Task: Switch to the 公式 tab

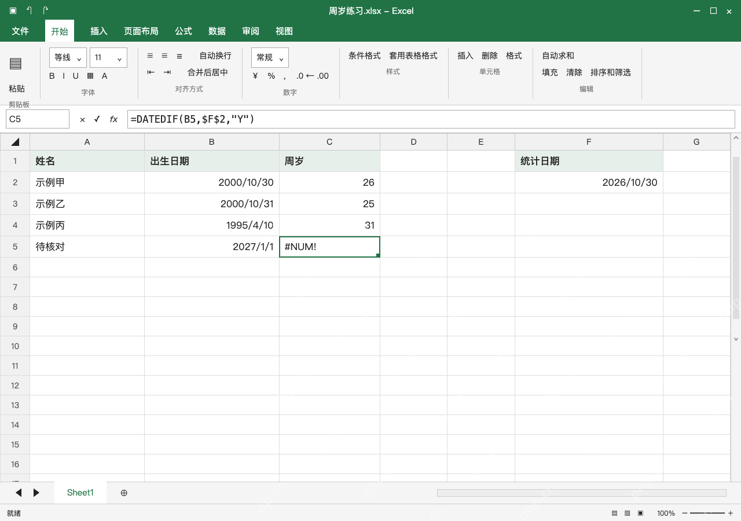Action: (x=184, y=31)
